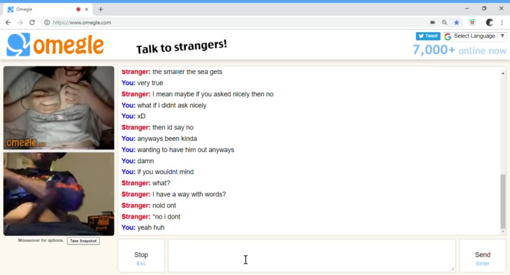Screen dimensions: 510x275
Task: Click the Tweet button
Action: point(428,36)
